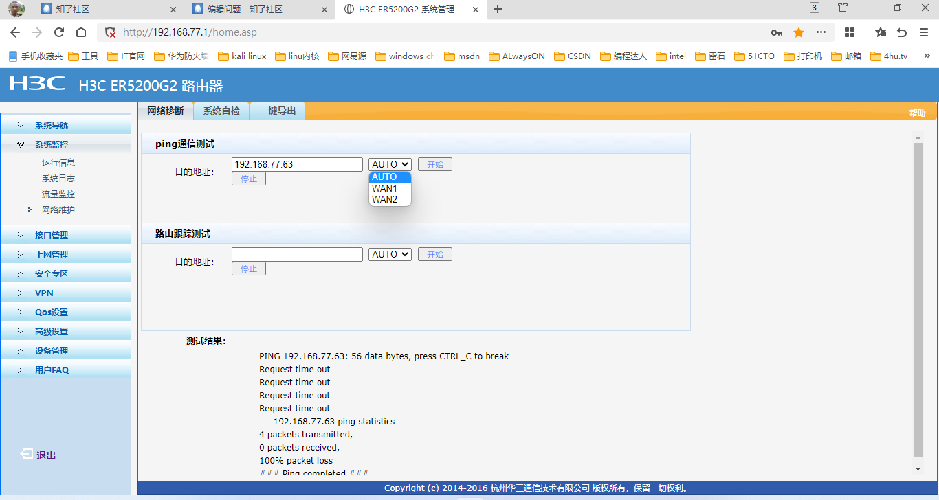Open the 51CTO bookmark folder
The width and height of the screenshot is (939, 500).
click(755, 56)
